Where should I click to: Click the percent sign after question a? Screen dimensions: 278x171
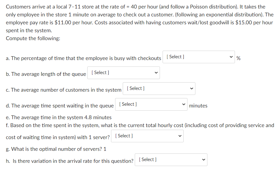(238, 58)
